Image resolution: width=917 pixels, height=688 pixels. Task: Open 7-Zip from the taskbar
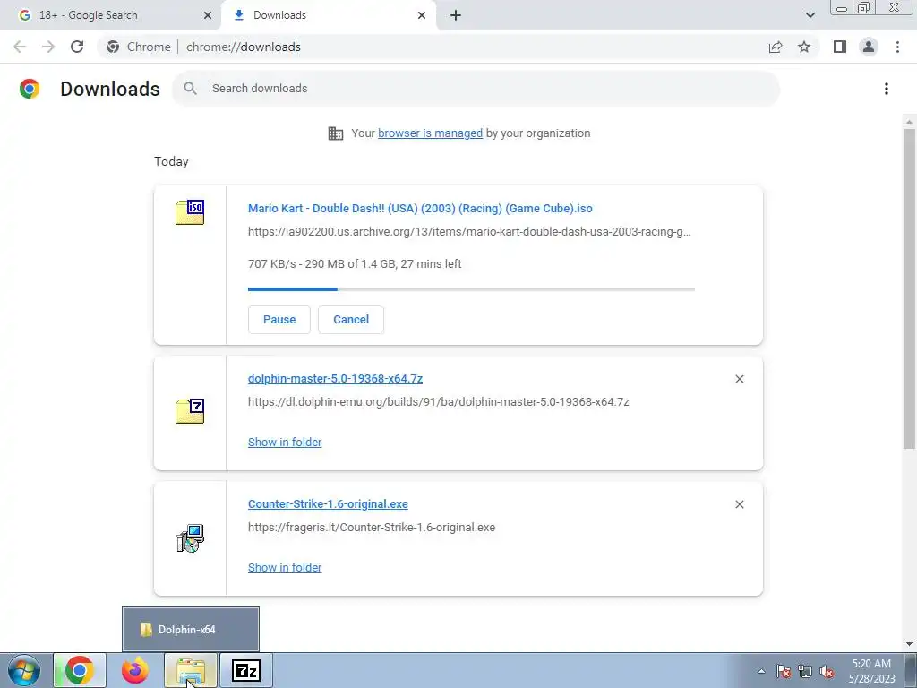[246, 670]
